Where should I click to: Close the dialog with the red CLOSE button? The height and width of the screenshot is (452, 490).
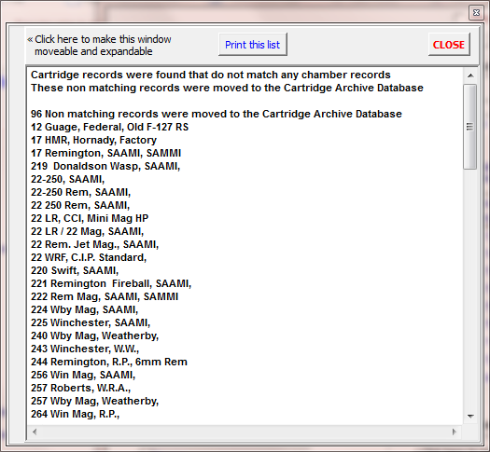[449, 45]
